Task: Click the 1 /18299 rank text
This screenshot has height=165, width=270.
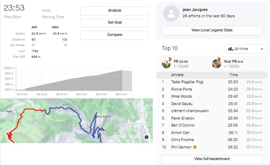Action: [181, 66]
